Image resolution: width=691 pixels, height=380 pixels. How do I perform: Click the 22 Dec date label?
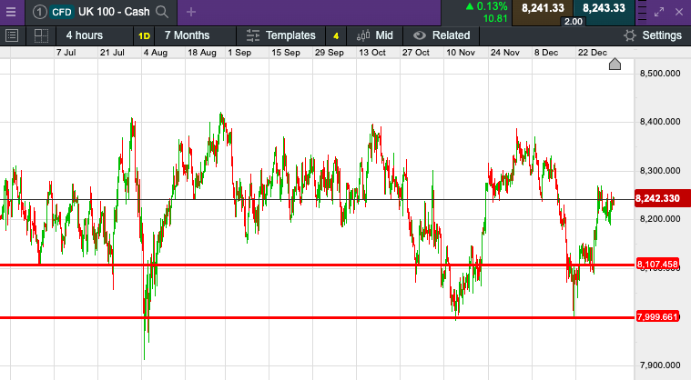593,53
